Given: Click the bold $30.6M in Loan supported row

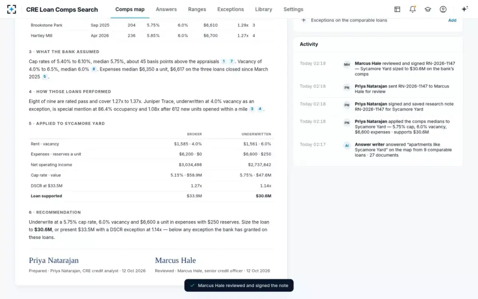Looking at the screenshot, I should [x=263, y=196].
